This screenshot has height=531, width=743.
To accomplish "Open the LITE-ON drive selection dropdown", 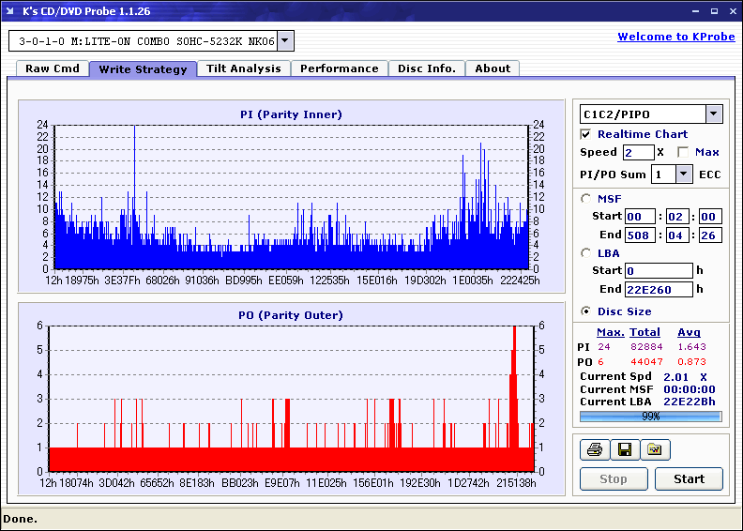I will [x=286, y=41].
